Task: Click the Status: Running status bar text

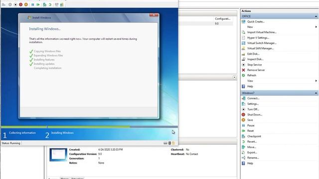Action: pyautogui.click(x=11, y=143)
